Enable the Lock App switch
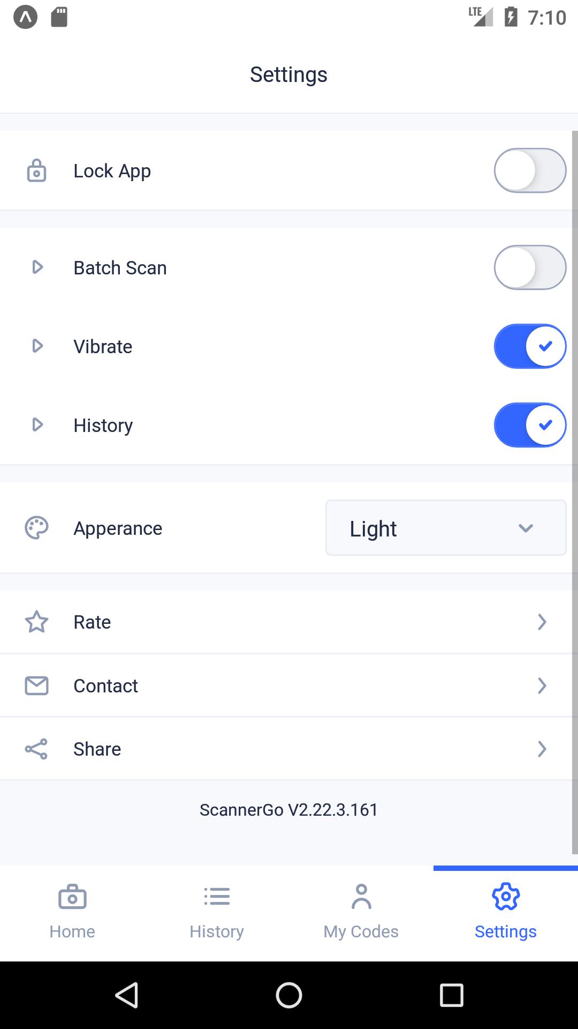This screenshot has height=1029, width=578. pyautogui.click(x=530, y=170)
